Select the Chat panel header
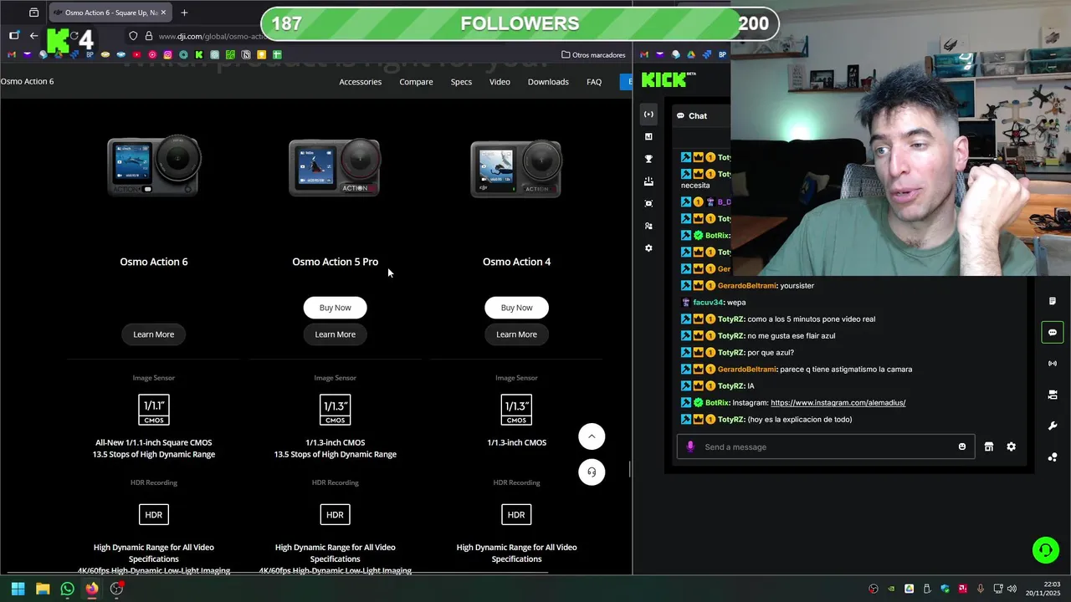The image size is (1071, 602). pyautogui.click(x=692, y=115)
